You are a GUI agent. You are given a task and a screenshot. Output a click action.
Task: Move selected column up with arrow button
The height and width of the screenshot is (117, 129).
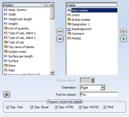point(123,31)
